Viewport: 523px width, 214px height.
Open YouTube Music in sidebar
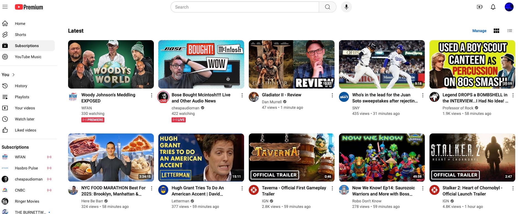[x=27, y=57]
